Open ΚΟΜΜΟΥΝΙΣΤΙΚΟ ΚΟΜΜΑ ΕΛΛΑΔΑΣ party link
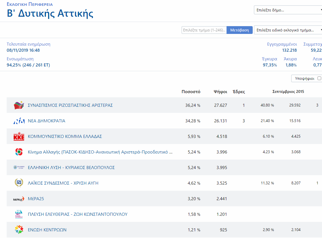The image size is (322, 238). (65, 137)
